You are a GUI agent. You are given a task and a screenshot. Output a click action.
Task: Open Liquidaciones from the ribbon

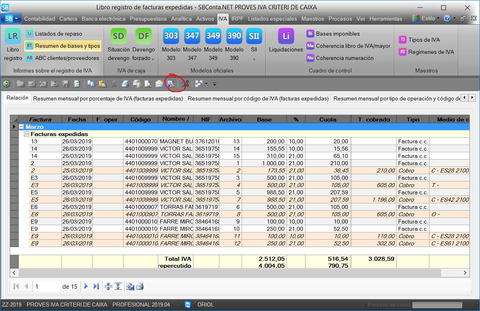pyautogui.click(x=286, y=36)
